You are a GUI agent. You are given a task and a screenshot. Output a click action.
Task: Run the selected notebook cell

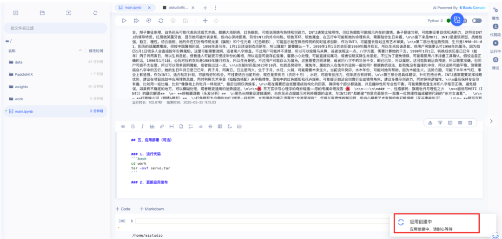click(124, 20)
